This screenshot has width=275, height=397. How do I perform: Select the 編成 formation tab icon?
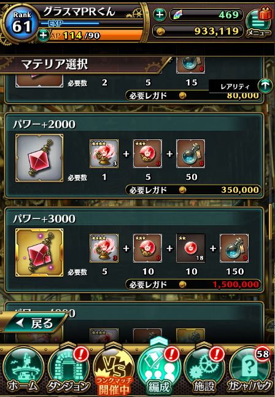(x=159, y=369)
